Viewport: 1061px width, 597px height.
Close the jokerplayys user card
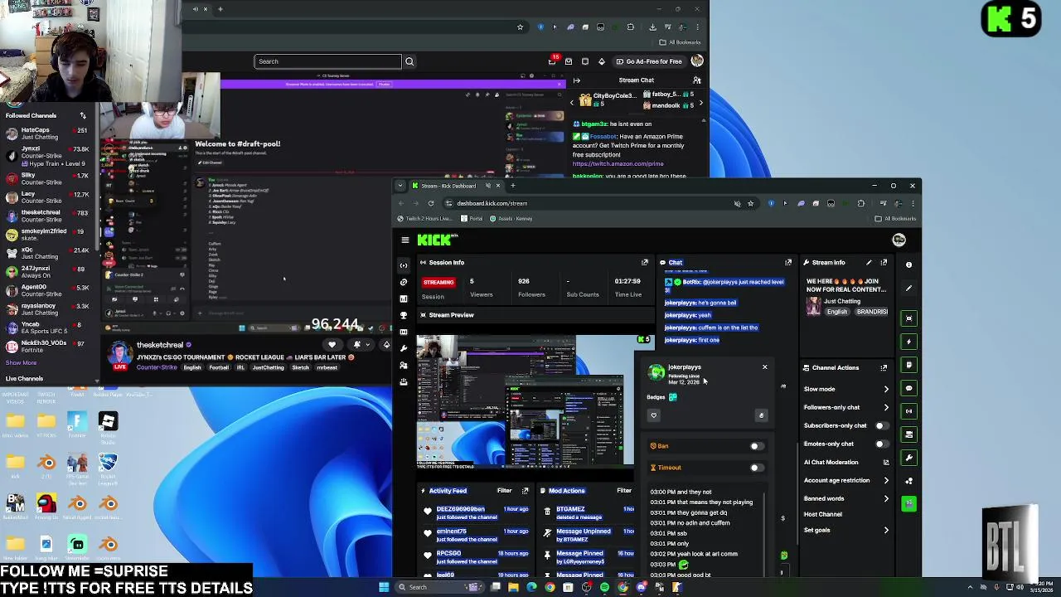[x=764, y=366]
